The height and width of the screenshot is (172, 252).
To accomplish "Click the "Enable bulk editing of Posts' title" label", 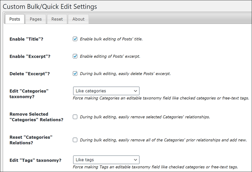I will [111, 39].
